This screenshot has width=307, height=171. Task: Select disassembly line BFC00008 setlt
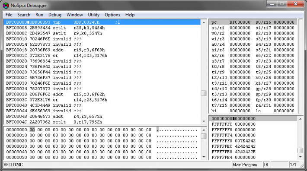pyautogui.click(x=102, y=28)
